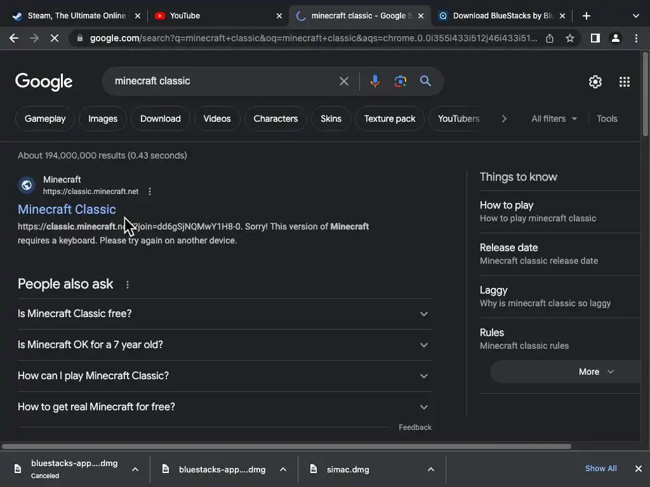The height and width of the screenshot is (487, 650).
Task: Click the share page icon in address bar
Action: [550, 39]
